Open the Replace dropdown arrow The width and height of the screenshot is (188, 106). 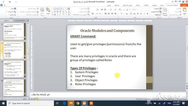7,12
